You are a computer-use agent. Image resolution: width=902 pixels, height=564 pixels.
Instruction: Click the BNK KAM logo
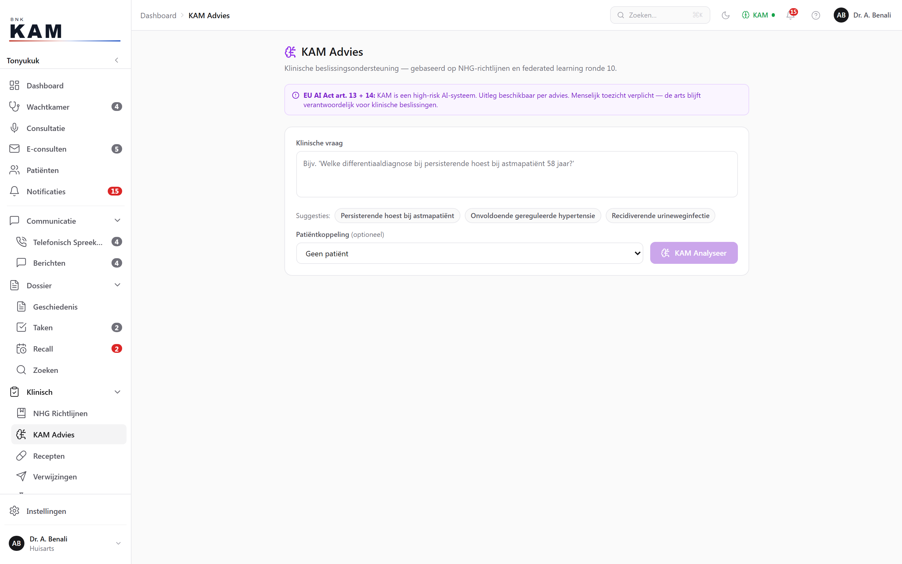tap(65, 29)
